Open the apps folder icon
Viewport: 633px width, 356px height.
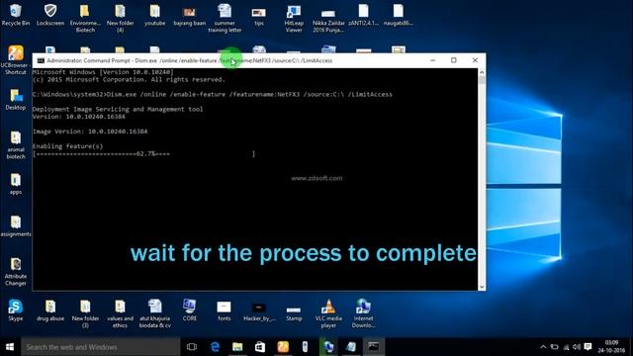click(16, 184)
